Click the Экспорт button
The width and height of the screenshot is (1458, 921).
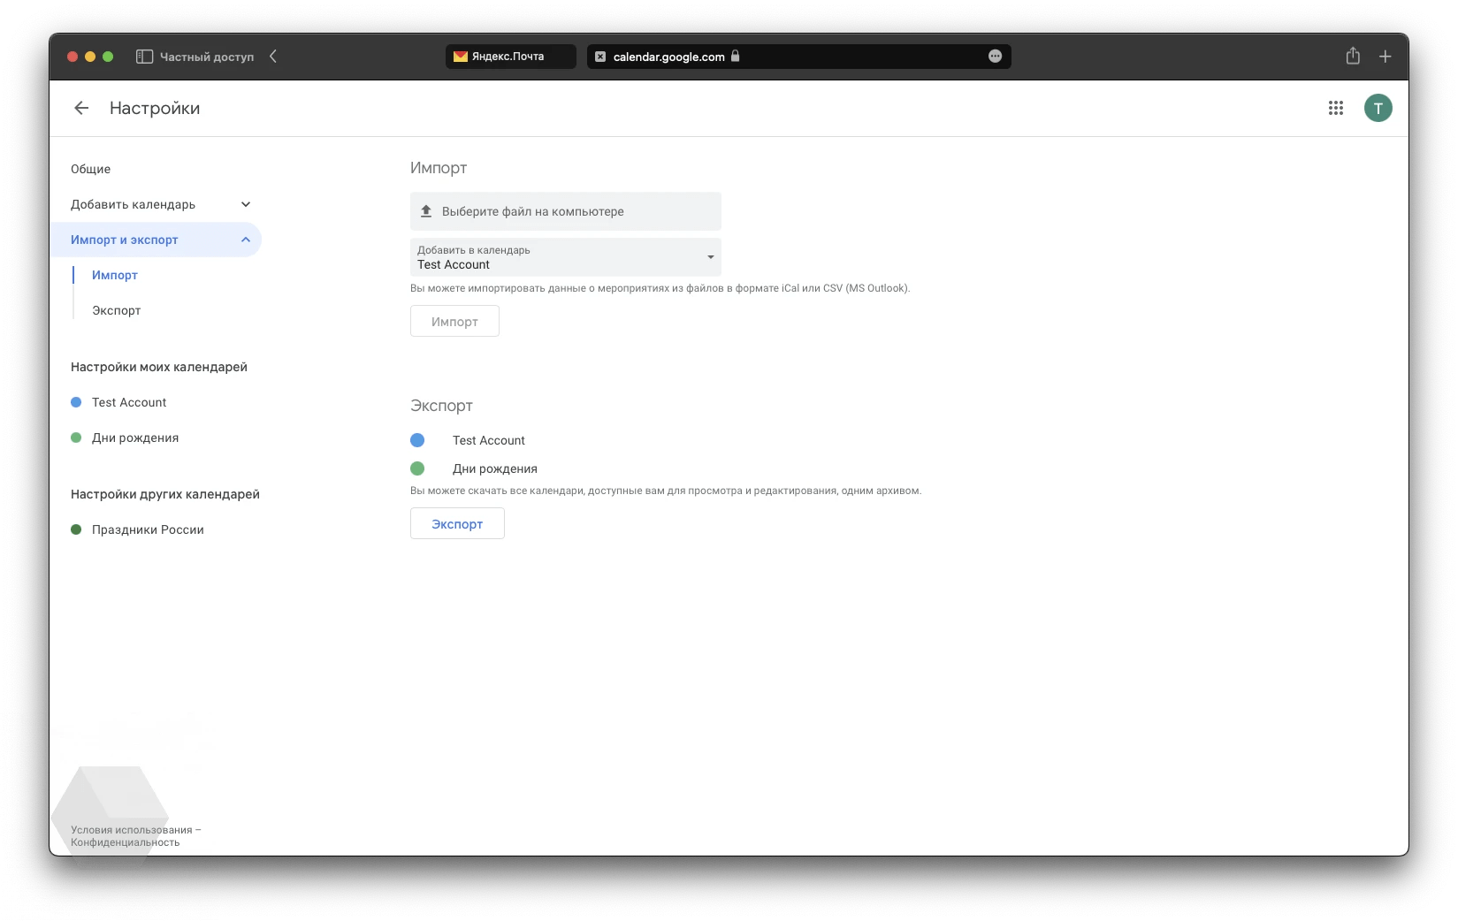(457, 523)
